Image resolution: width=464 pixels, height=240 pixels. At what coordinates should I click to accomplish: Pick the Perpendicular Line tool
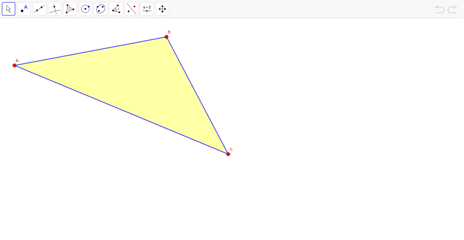click(55, 9)
